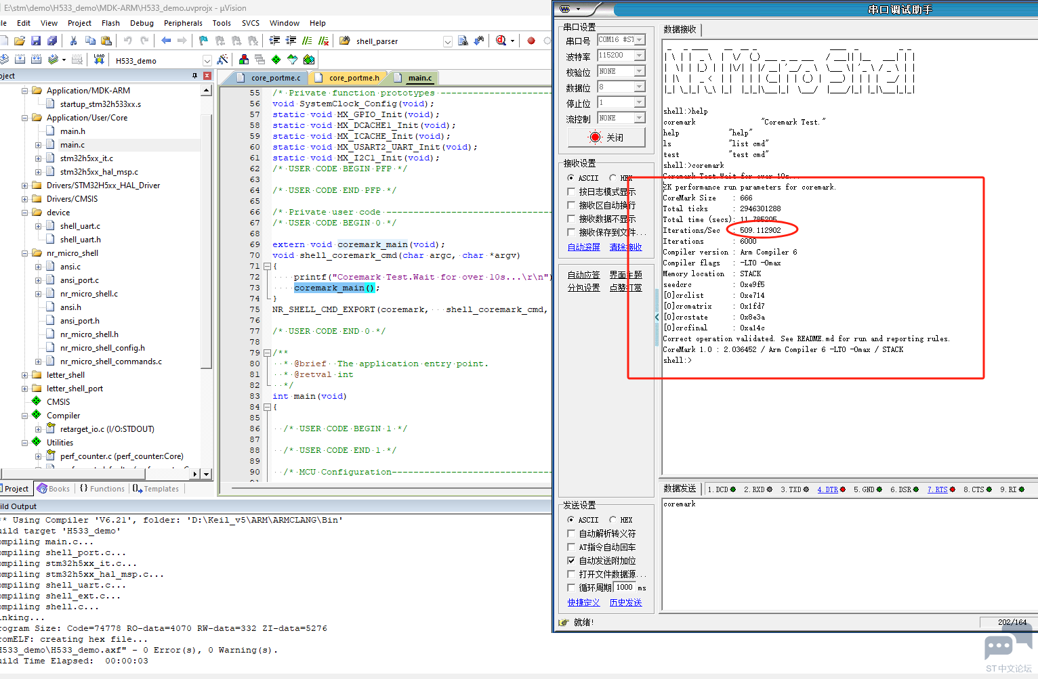Click the Manage Project Items icon

coord(244,60)
